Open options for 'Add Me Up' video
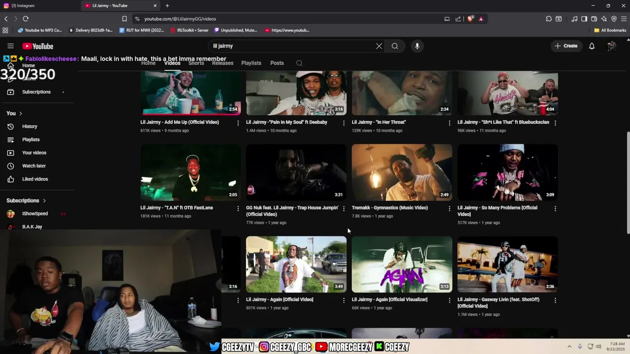The image size is (630, 354). pos(238,123)
